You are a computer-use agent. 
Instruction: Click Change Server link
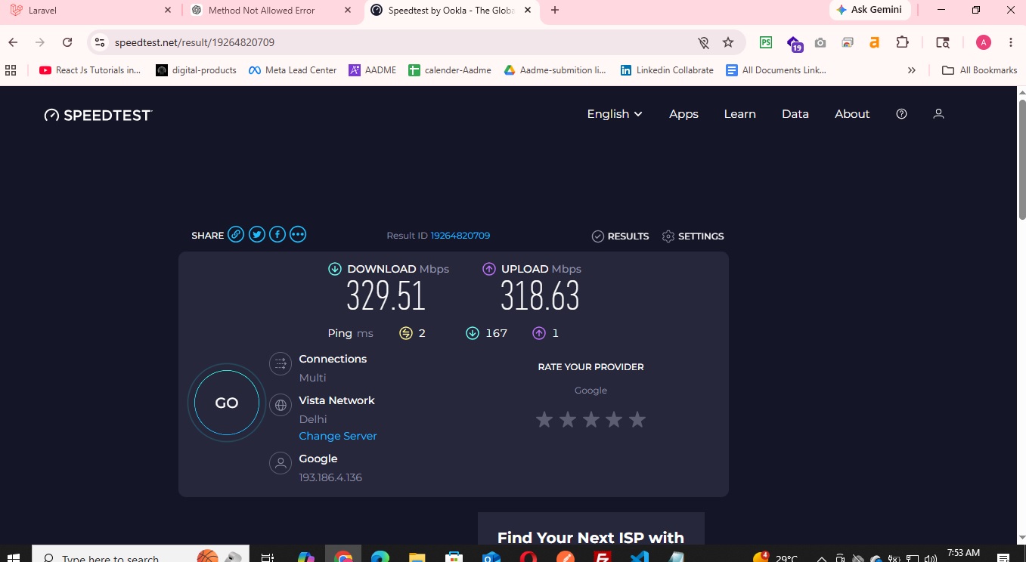[x=338, y=436]
